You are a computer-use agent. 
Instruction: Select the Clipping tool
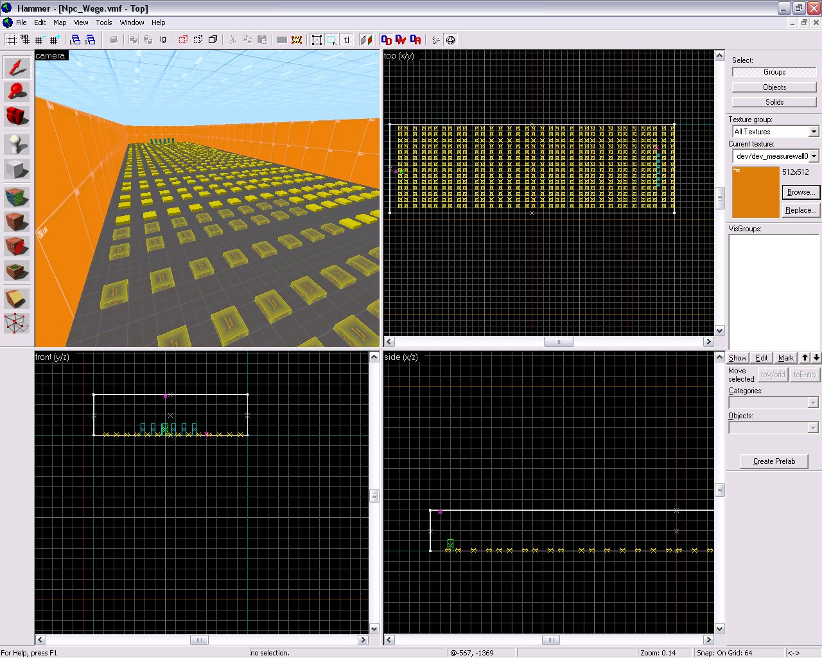[17, 299]
